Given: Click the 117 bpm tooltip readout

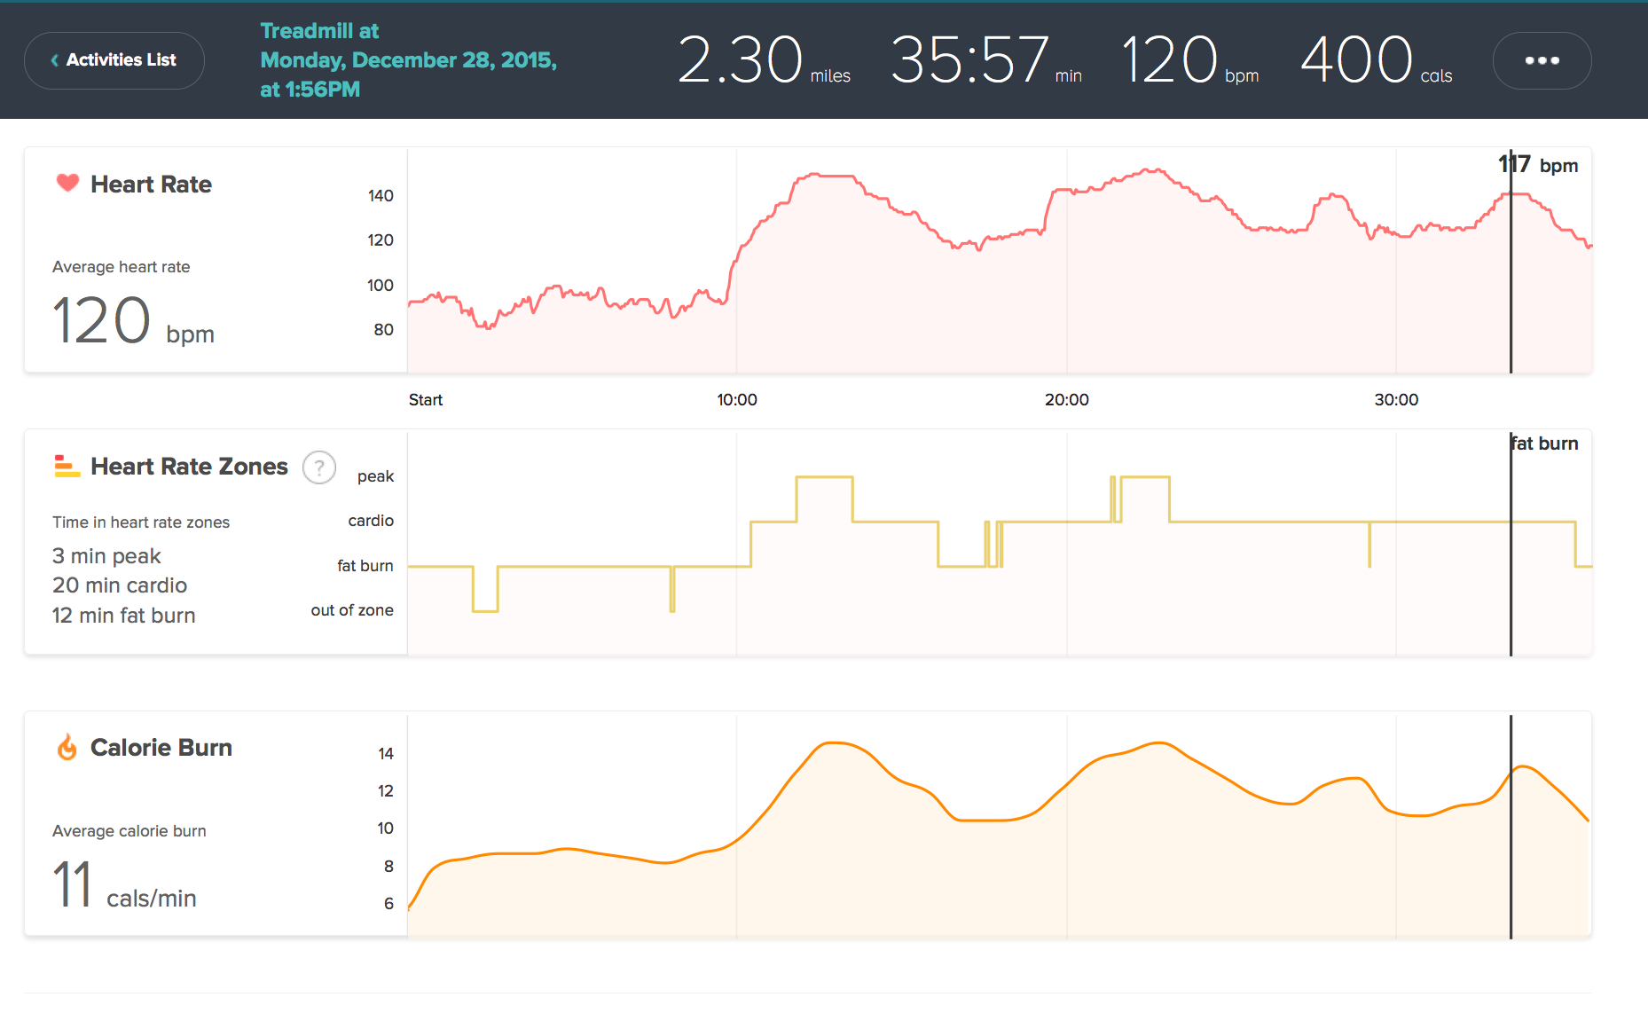Looking at the screenshot, I should pyautogui.click(x=1538, y=165).
